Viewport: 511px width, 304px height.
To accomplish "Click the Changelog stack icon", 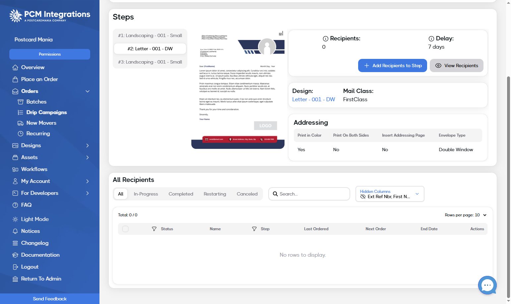I will (x=15, y=243).
